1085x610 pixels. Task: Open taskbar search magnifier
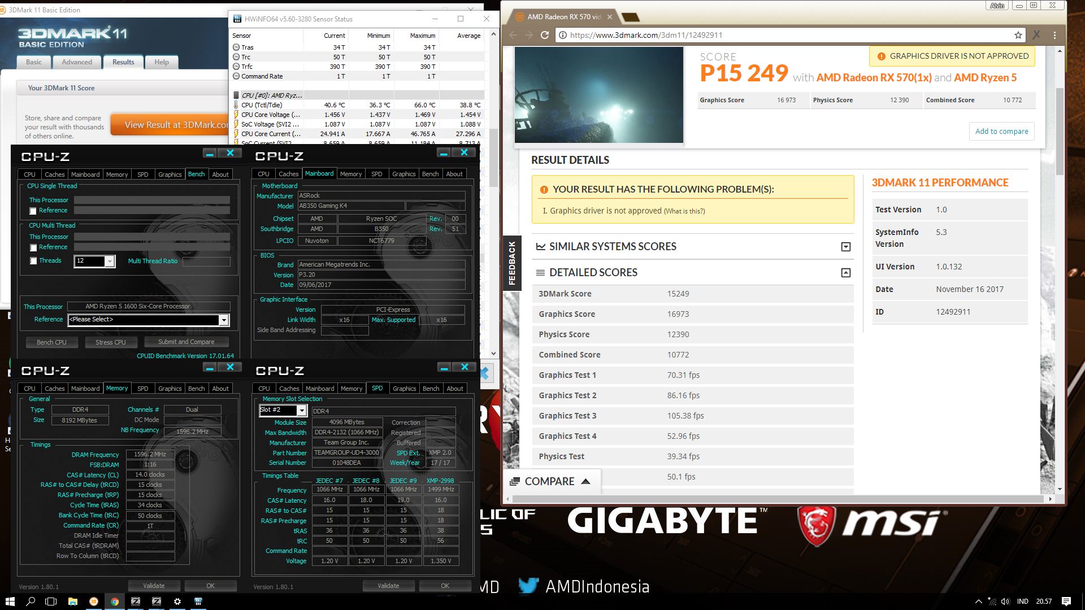(31, 602)
